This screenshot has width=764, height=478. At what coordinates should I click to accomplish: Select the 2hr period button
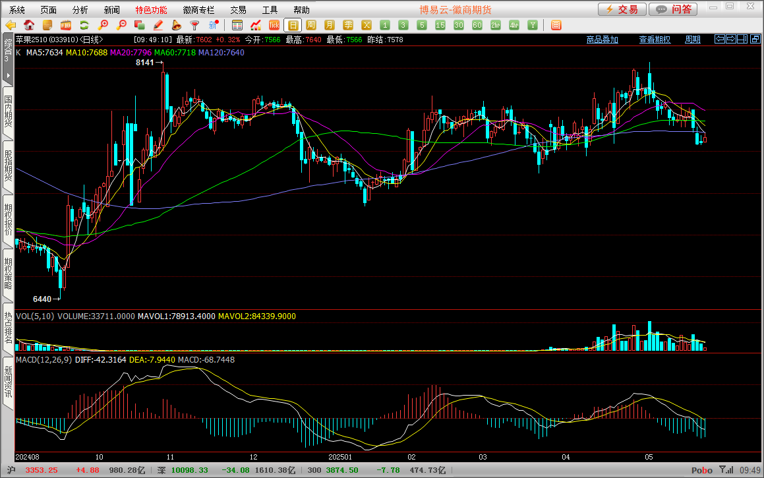pos(496,25)
